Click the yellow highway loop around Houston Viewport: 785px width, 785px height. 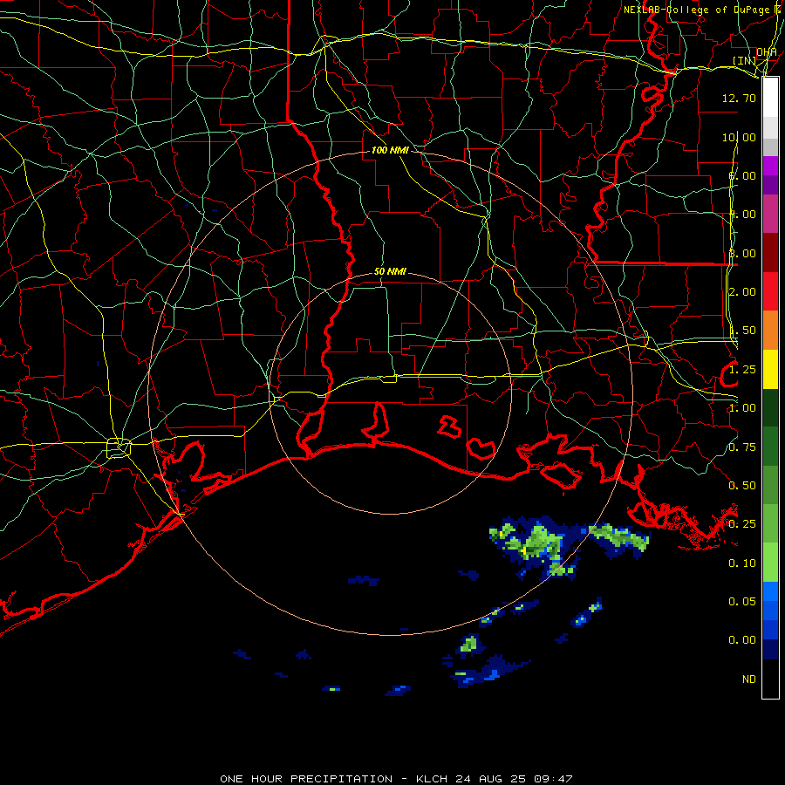119,448
